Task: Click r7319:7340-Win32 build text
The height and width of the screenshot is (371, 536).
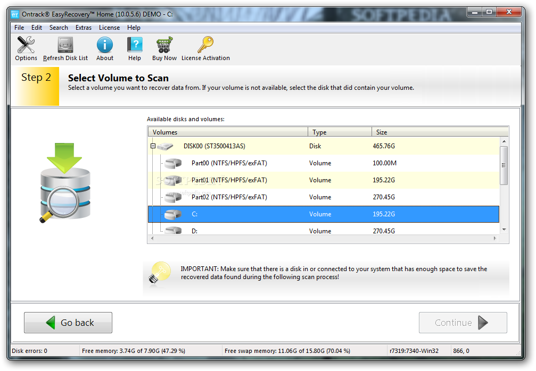Action: pyautogui.click(x=414, y=351)
